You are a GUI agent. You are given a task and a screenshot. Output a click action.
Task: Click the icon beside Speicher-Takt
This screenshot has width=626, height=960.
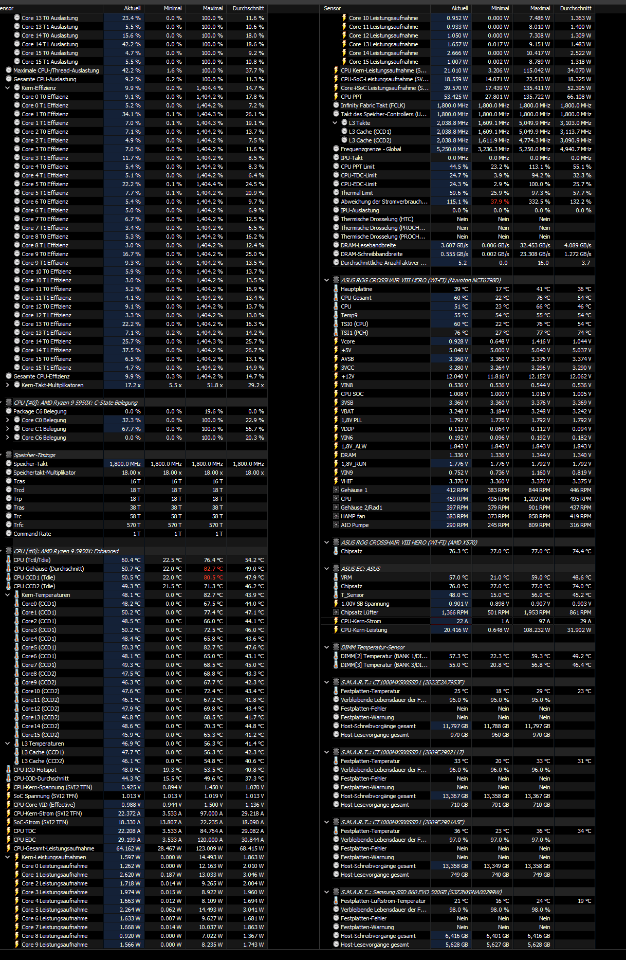point(9,464)
